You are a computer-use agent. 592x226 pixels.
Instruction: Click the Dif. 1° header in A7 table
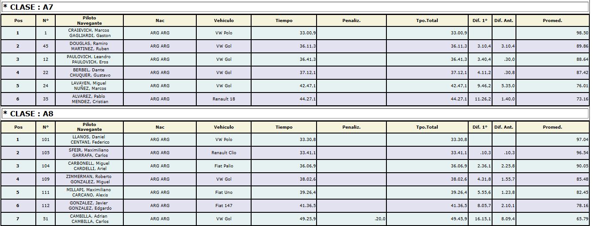(x=480, y=21)
